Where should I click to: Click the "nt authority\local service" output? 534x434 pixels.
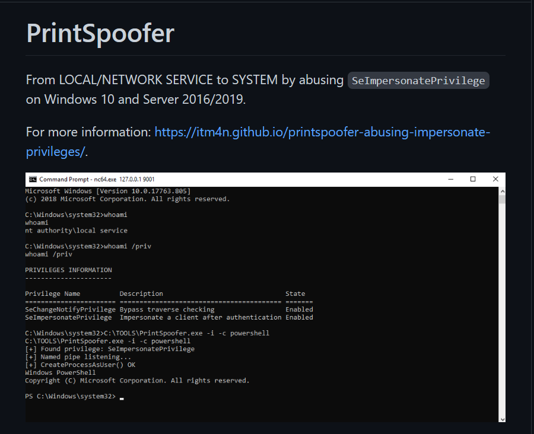(x=77, y=231)
